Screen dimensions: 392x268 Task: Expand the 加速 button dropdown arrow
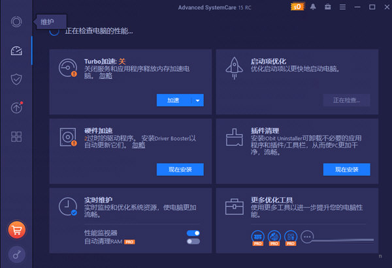pyautogui.click(x=197, y=100)
